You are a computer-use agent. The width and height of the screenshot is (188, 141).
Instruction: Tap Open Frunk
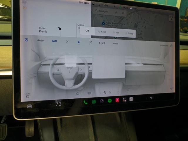pyautogui.click(x=43, y=30)
